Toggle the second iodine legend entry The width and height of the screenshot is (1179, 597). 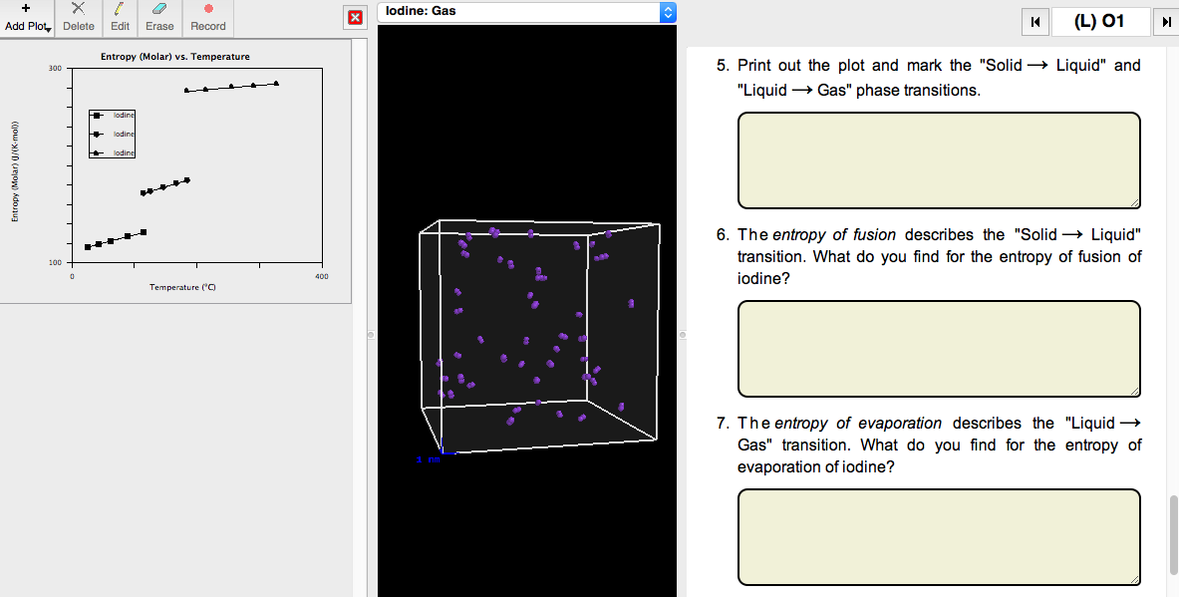(112, 134)
